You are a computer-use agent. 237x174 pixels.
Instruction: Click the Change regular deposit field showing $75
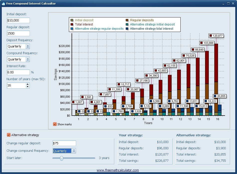click(64, 143)
